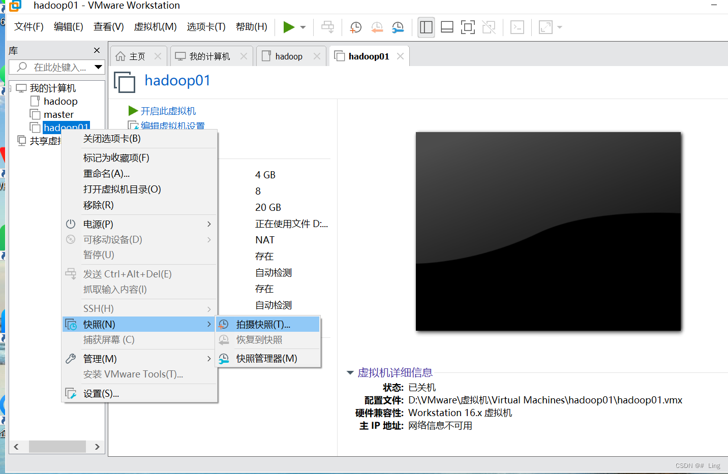Click the take snapshot toolbar icon
This screenshot has height=474, width=728.
point(356,27)
